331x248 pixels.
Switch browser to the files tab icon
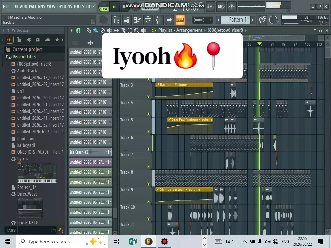click(x=19, y=40)
